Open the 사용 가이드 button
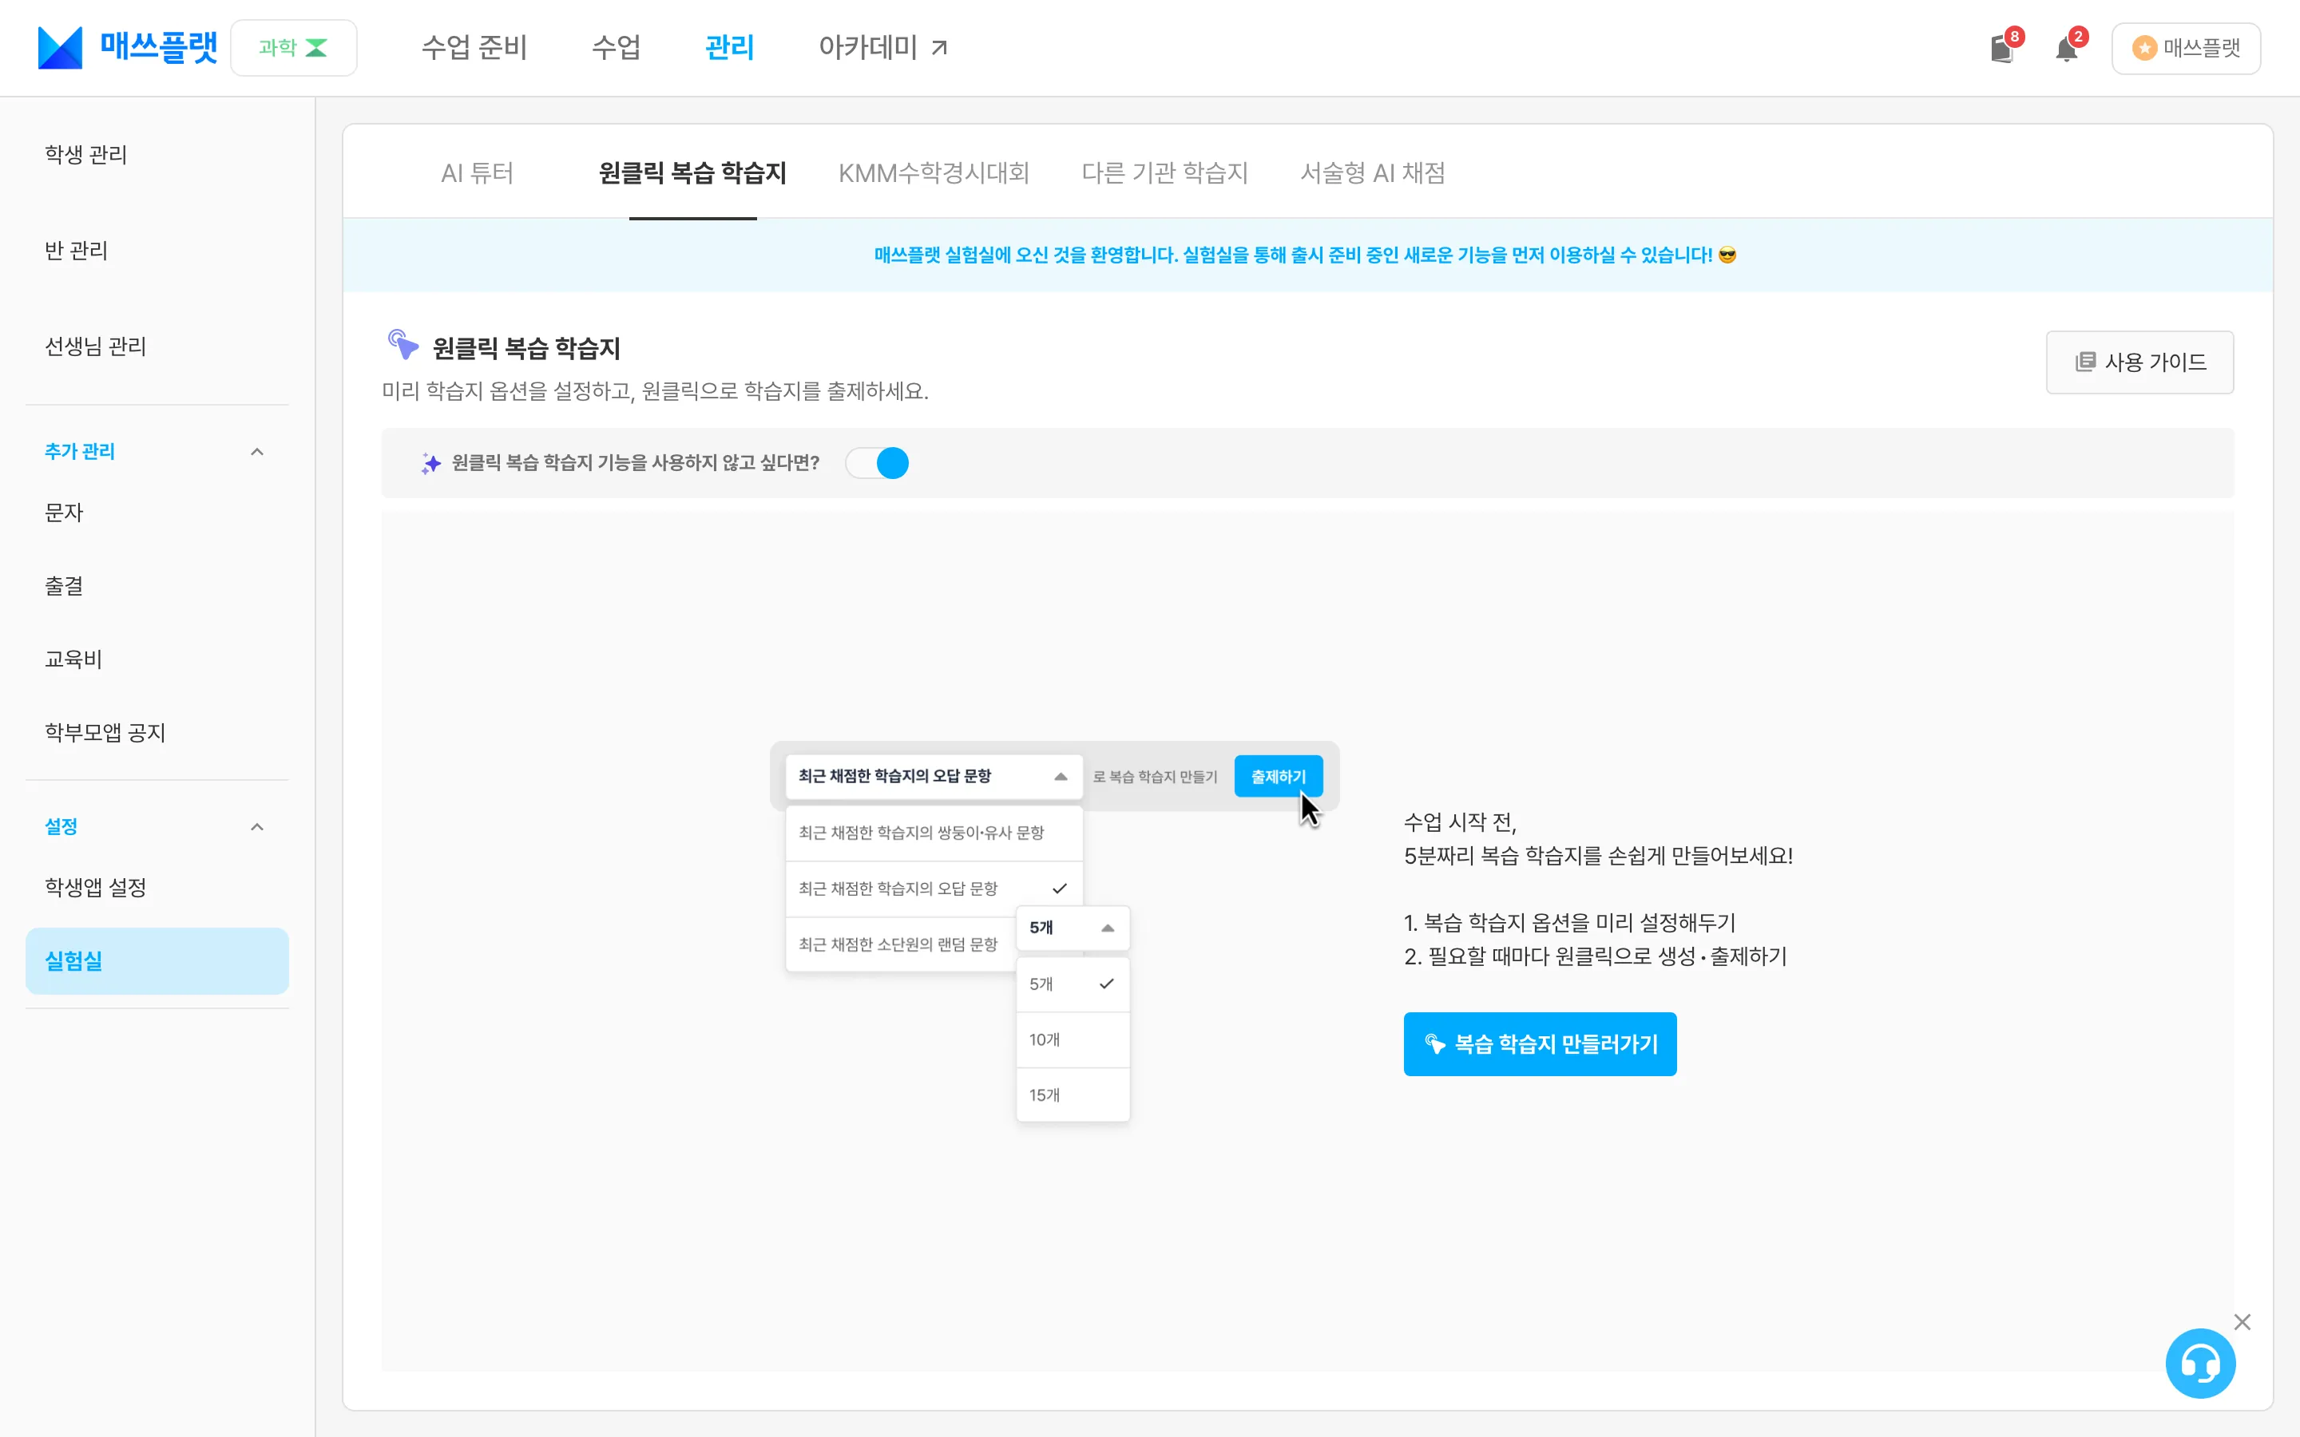 coord(2139,362)
